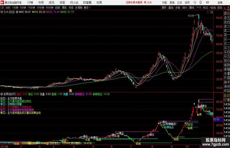Open the F10 company info button
230x148 pixels.
click(x=199, y=8)
